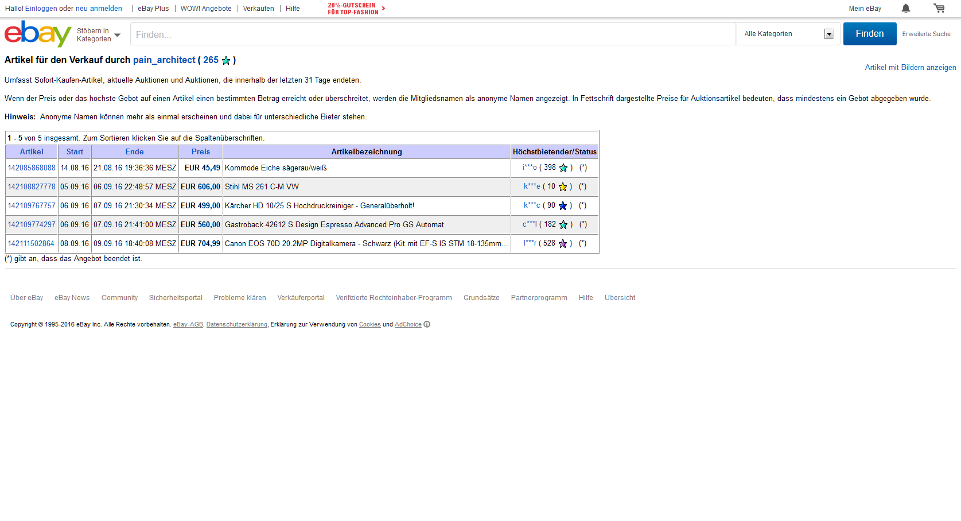
Task: Open item number 142111502864
Action: tap(31, 244)
